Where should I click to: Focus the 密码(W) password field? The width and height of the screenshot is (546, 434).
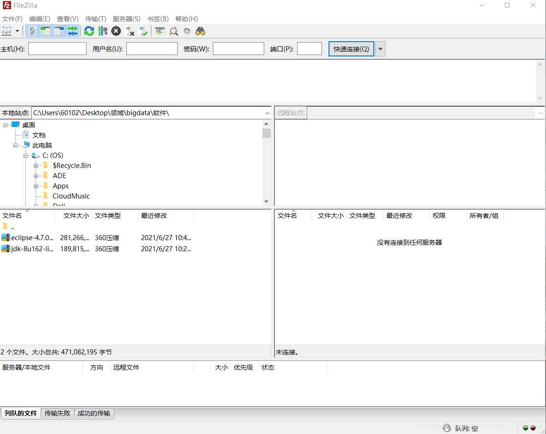(238, 49)
